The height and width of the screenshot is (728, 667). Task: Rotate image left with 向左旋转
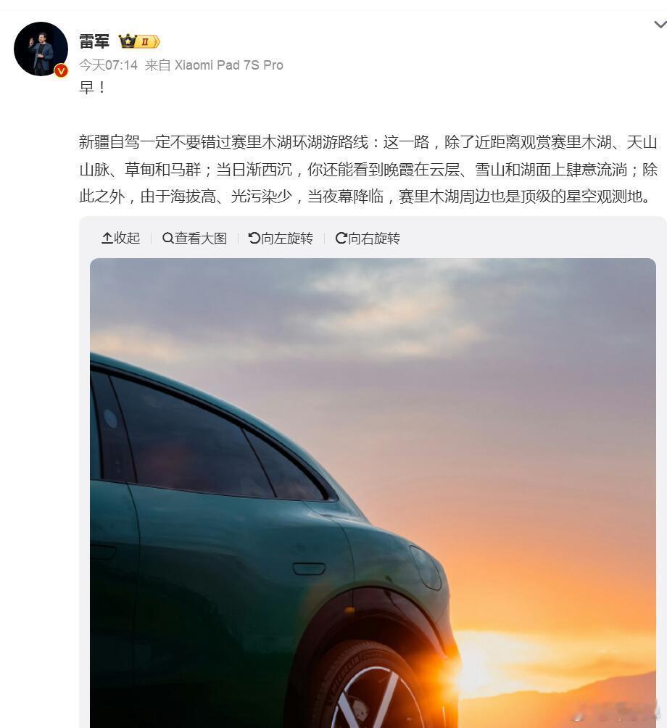pyautogui.click(x=281, y=238)
